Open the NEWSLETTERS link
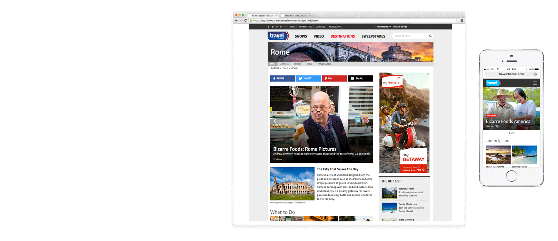Viewport: 558px width, 241px height. coord(305,27)
